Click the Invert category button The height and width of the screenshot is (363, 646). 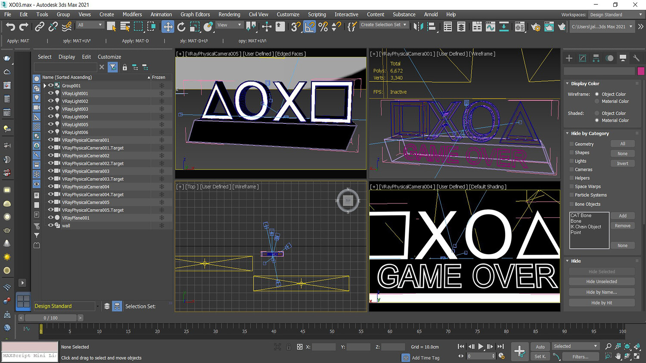click(x=622, y=163)
